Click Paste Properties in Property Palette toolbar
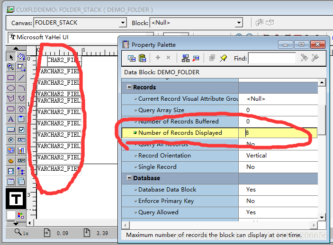Viewport: 333px width, 245px height. pos(142,58)
